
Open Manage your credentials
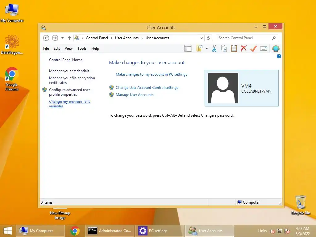tap(69, 71)
